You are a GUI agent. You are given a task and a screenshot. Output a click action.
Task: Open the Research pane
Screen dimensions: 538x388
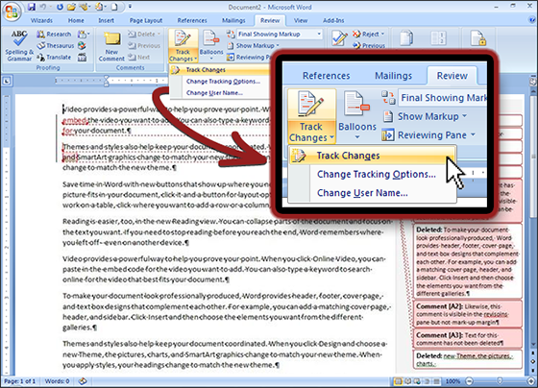click(x=54, y=34)
